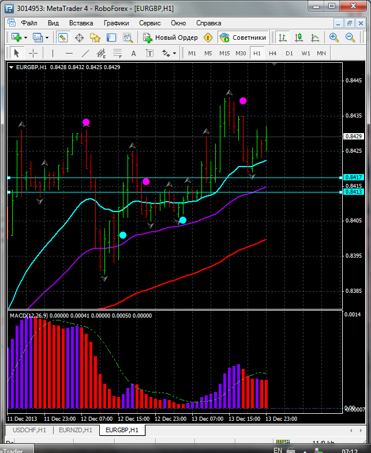This screenshot has height=453, width=371.
Task: Open the Графики menu
Action: 117,23
